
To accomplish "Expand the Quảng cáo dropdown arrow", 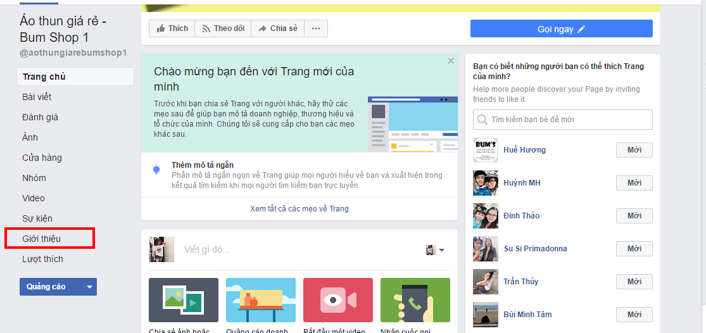I will click(x=90, y=287).
